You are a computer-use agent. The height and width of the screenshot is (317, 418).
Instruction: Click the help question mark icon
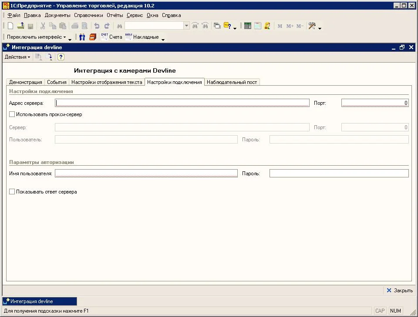pos(61,57)
